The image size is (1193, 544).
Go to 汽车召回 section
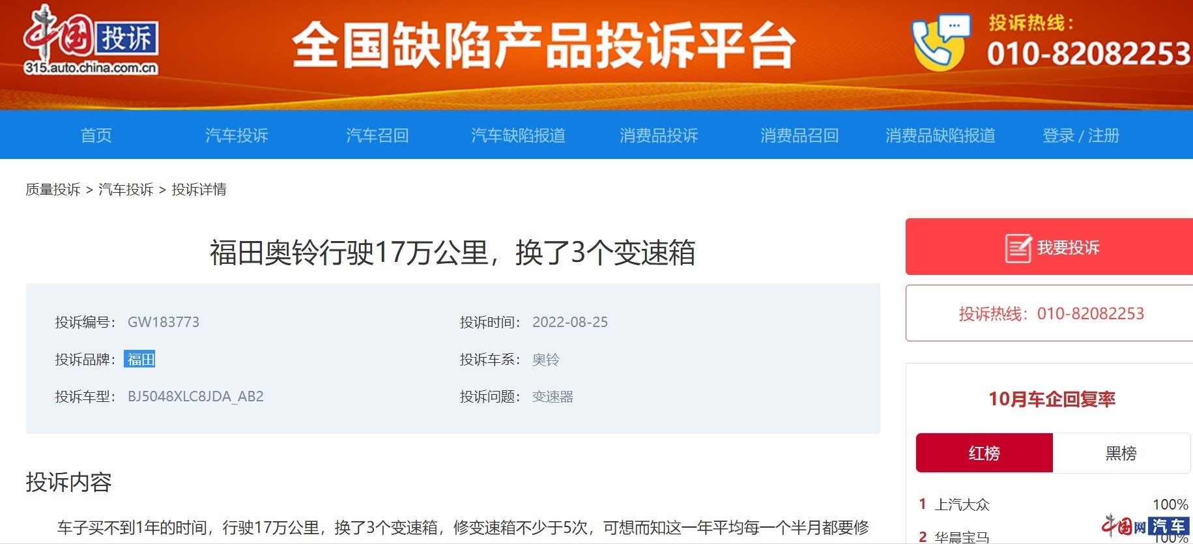[377, 136]
